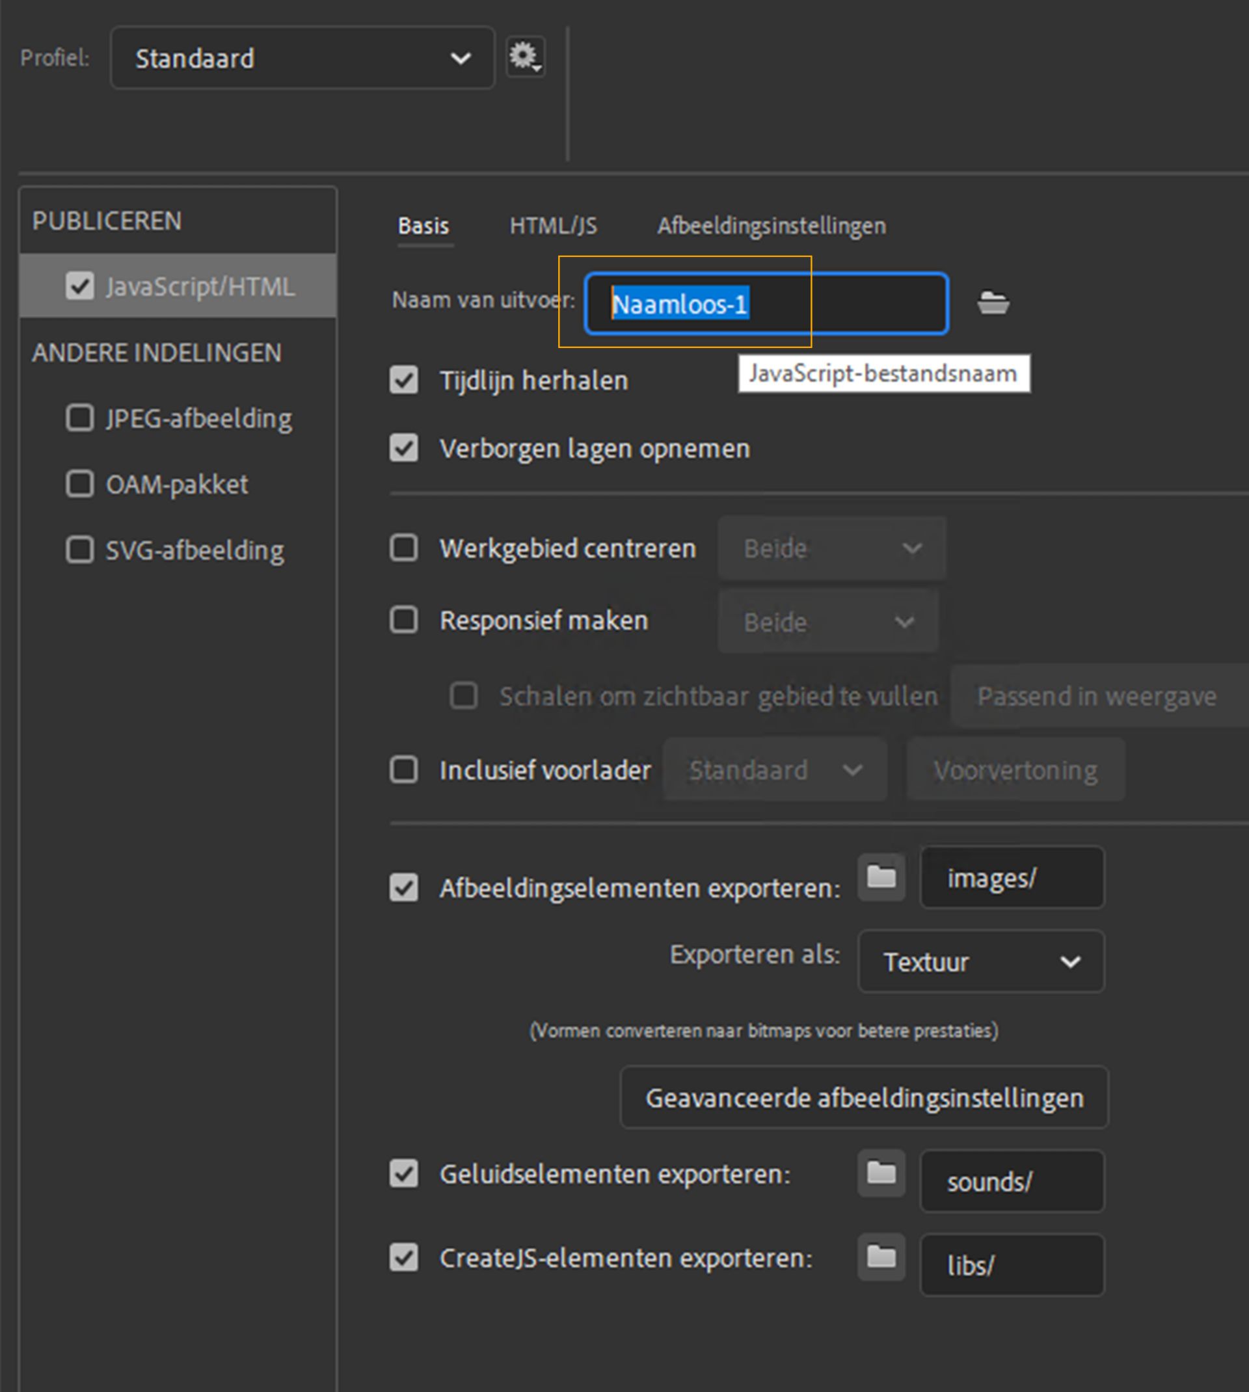Screen dimensions: 1249x1392
Task: Click Geavanceerde afbeeldingsinstellingen button
Action: [864, 1098]
